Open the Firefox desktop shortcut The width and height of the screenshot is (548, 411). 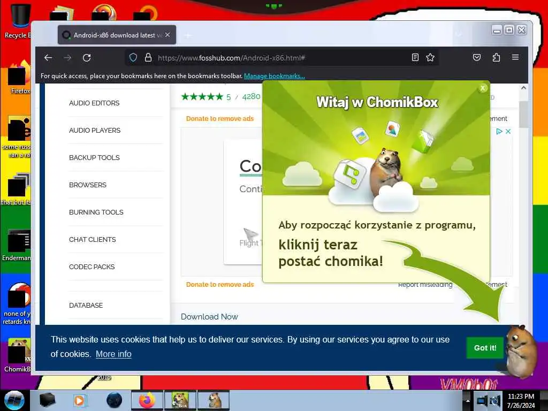(19, 77)
